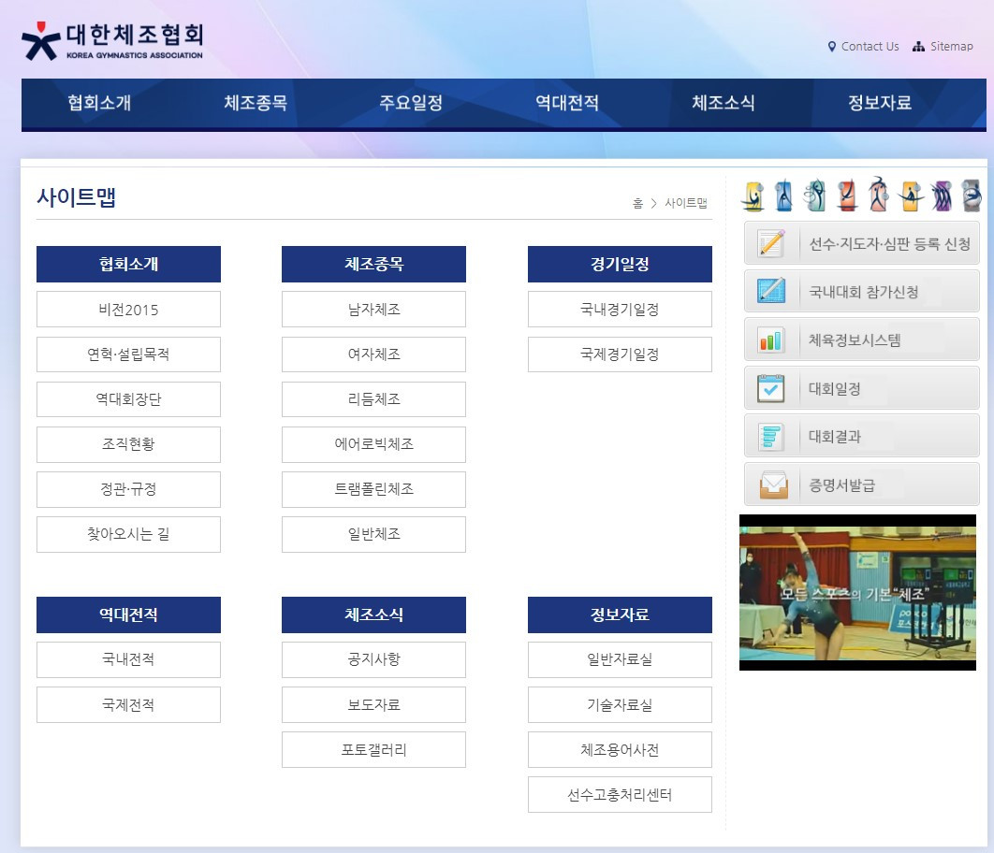Click the 홈 breadcrumb link

click(x=636, y=202)
